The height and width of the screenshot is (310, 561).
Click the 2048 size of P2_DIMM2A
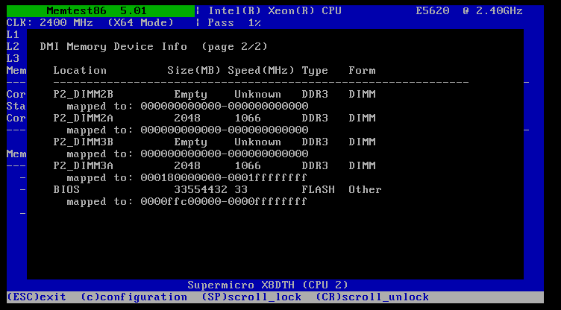coord(187,118)
